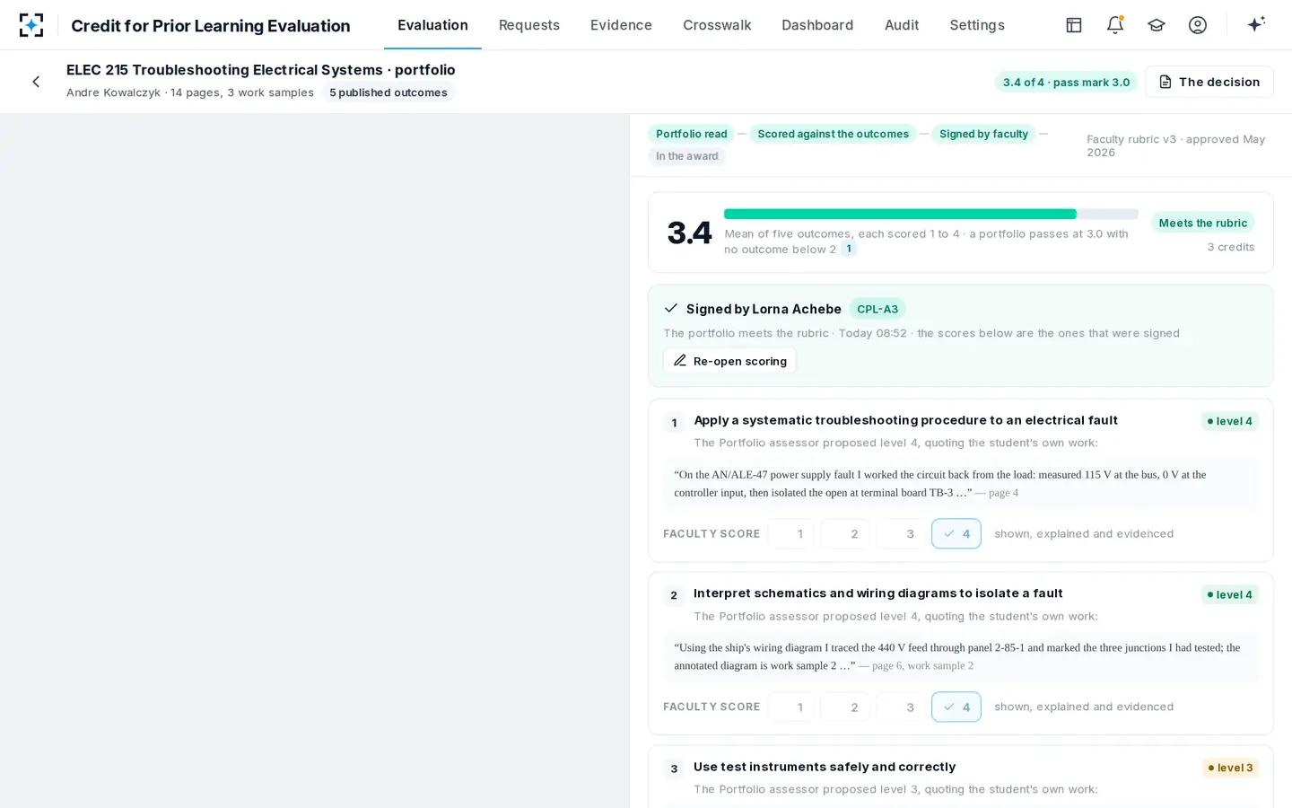Click the Portfolio read step
The width and height of the screenshot is (1292, 808).
[x=691, y=134]
